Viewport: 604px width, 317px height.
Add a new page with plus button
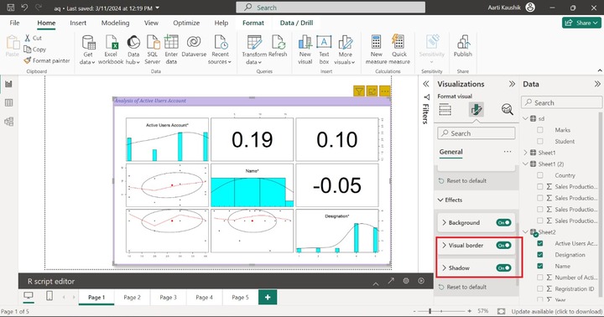point(268,298)
